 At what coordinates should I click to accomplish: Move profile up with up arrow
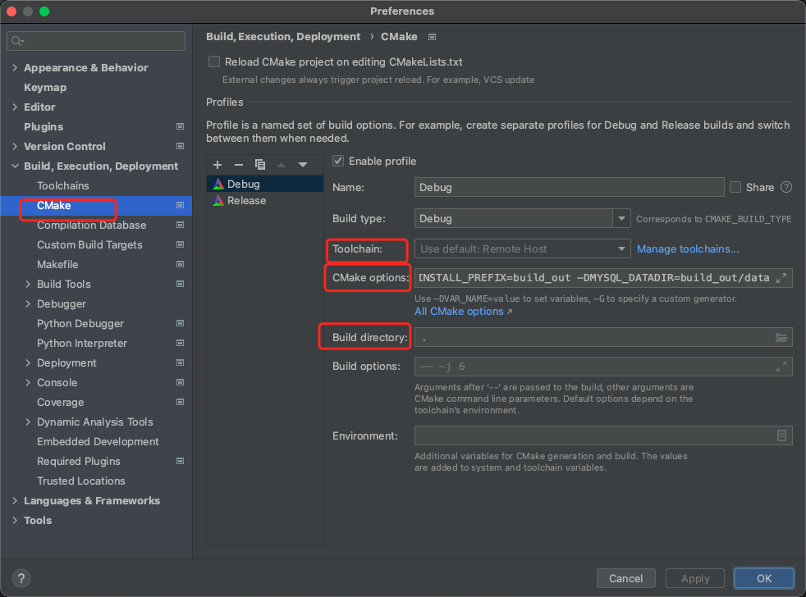[282, 164]
